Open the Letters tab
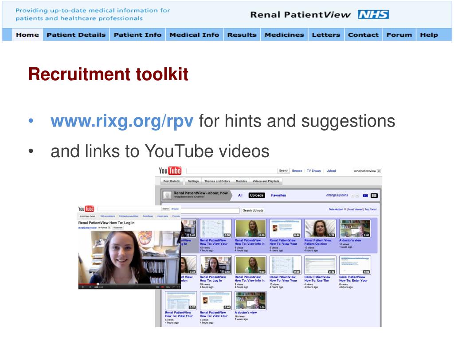454x340 pixels. click(326, 35)
